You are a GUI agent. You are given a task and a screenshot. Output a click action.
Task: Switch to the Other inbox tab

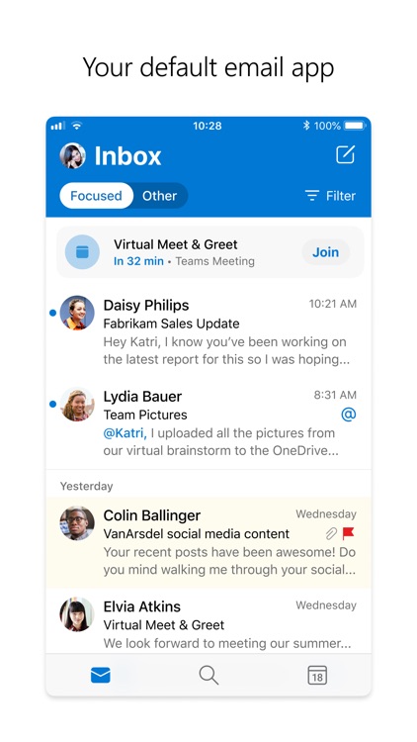[160, 196]
